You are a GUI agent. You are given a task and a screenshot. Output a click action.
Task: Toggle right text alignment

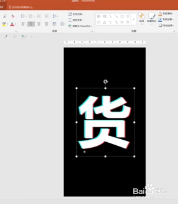click(39, 24)
